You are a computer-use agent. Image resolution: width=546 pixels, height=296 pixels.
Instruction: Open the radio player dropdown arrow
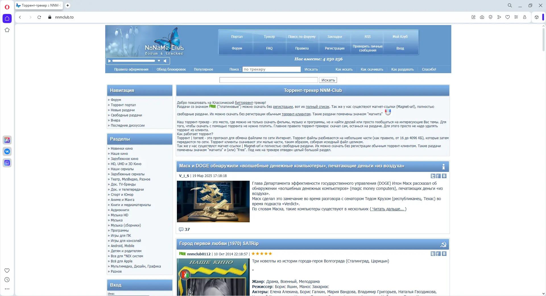159,61
